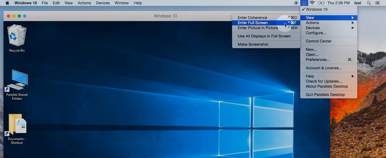
Task: Click the clock showing Thu 2:39 PM
Action: (x=338, y=3)
